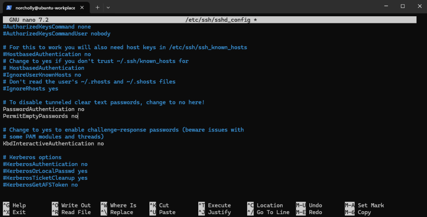Screen dimensions: 427x217
Task: Expand the new tab profile dropdown chevron
Action: click(x=108, y=7)
